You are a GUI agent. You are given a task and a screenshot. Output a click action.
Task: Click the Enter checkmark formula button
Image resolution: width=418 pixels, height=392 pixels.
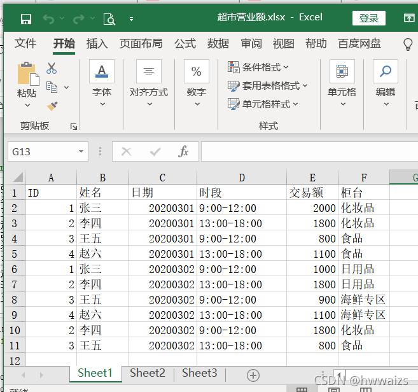(x=155, y=151)
